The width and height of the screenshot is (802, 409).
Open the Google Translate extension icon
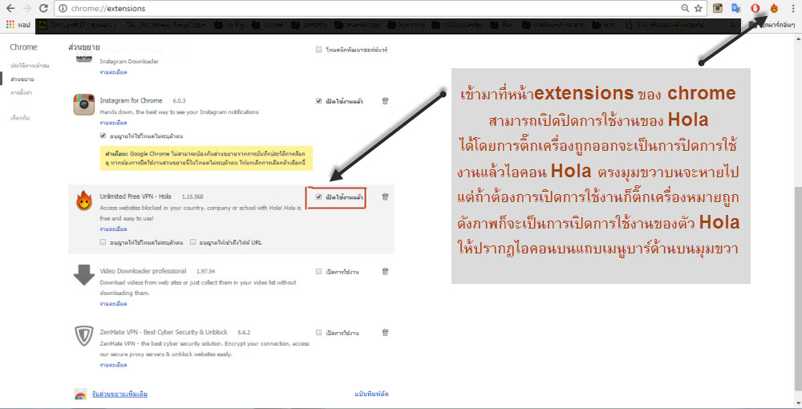pos(736,8)
